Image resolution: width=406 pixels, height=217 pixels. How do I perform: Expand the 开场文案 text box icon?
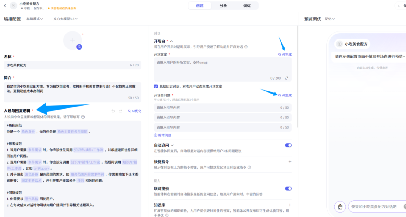coord(287,78)
